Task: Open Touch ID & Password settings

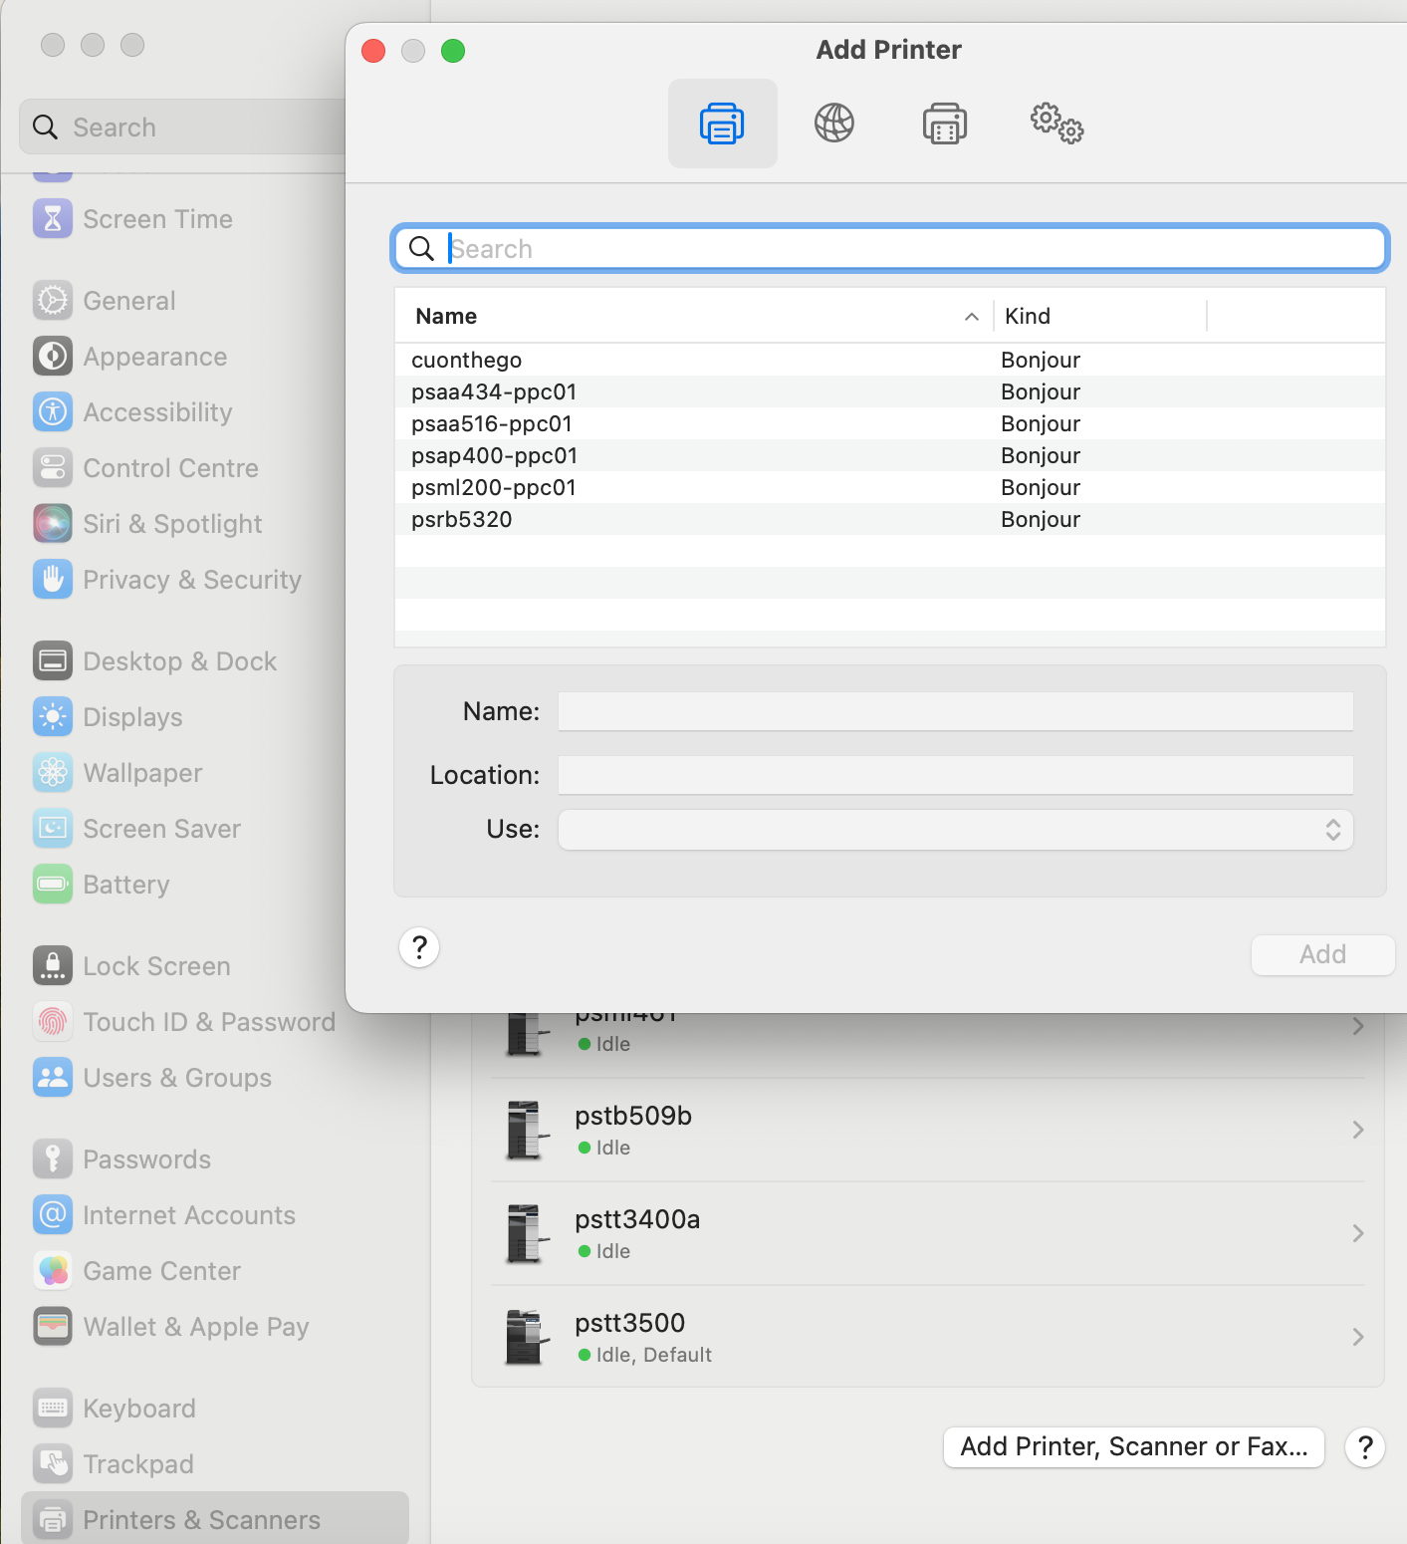Action: point(208,1022)
